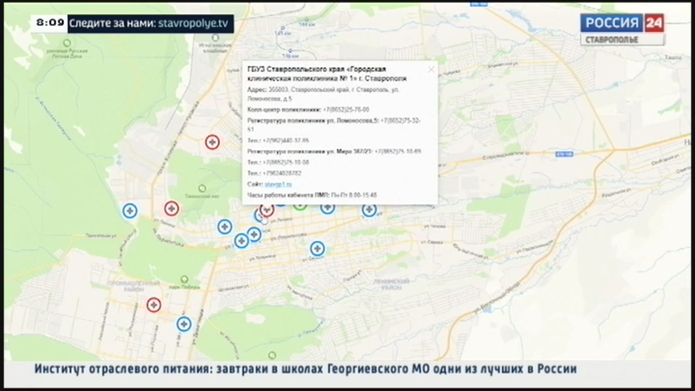
Task: Select the red cross marker southwest of Таманский лес
Action: [x=172, y=208]
